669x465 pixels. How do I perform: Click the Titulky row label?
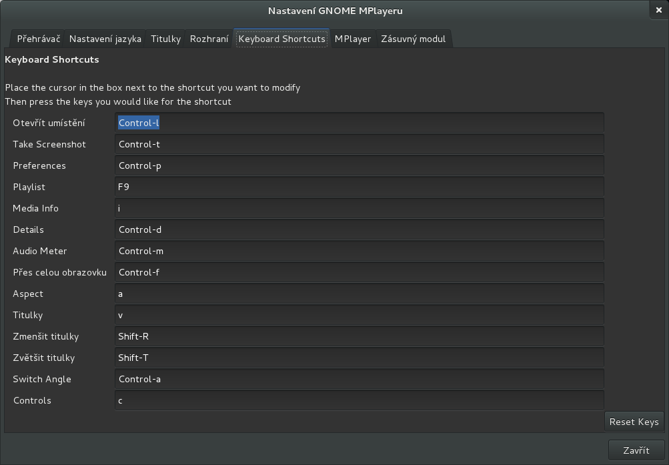[28, 316]
